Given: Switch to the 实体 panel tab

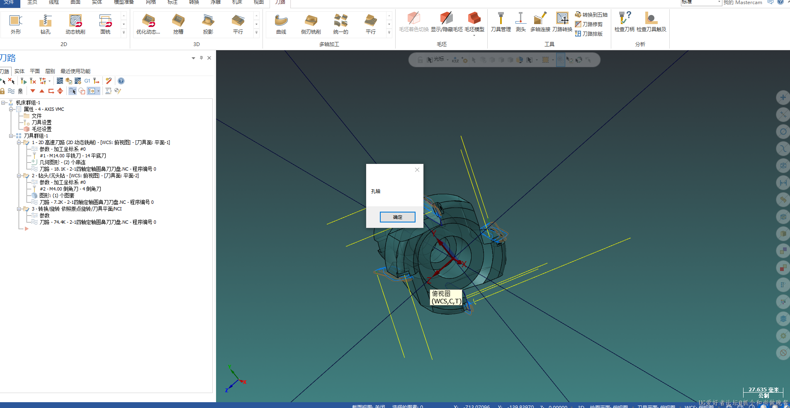Looking at the screenshot, I should [x=19, y=71].
